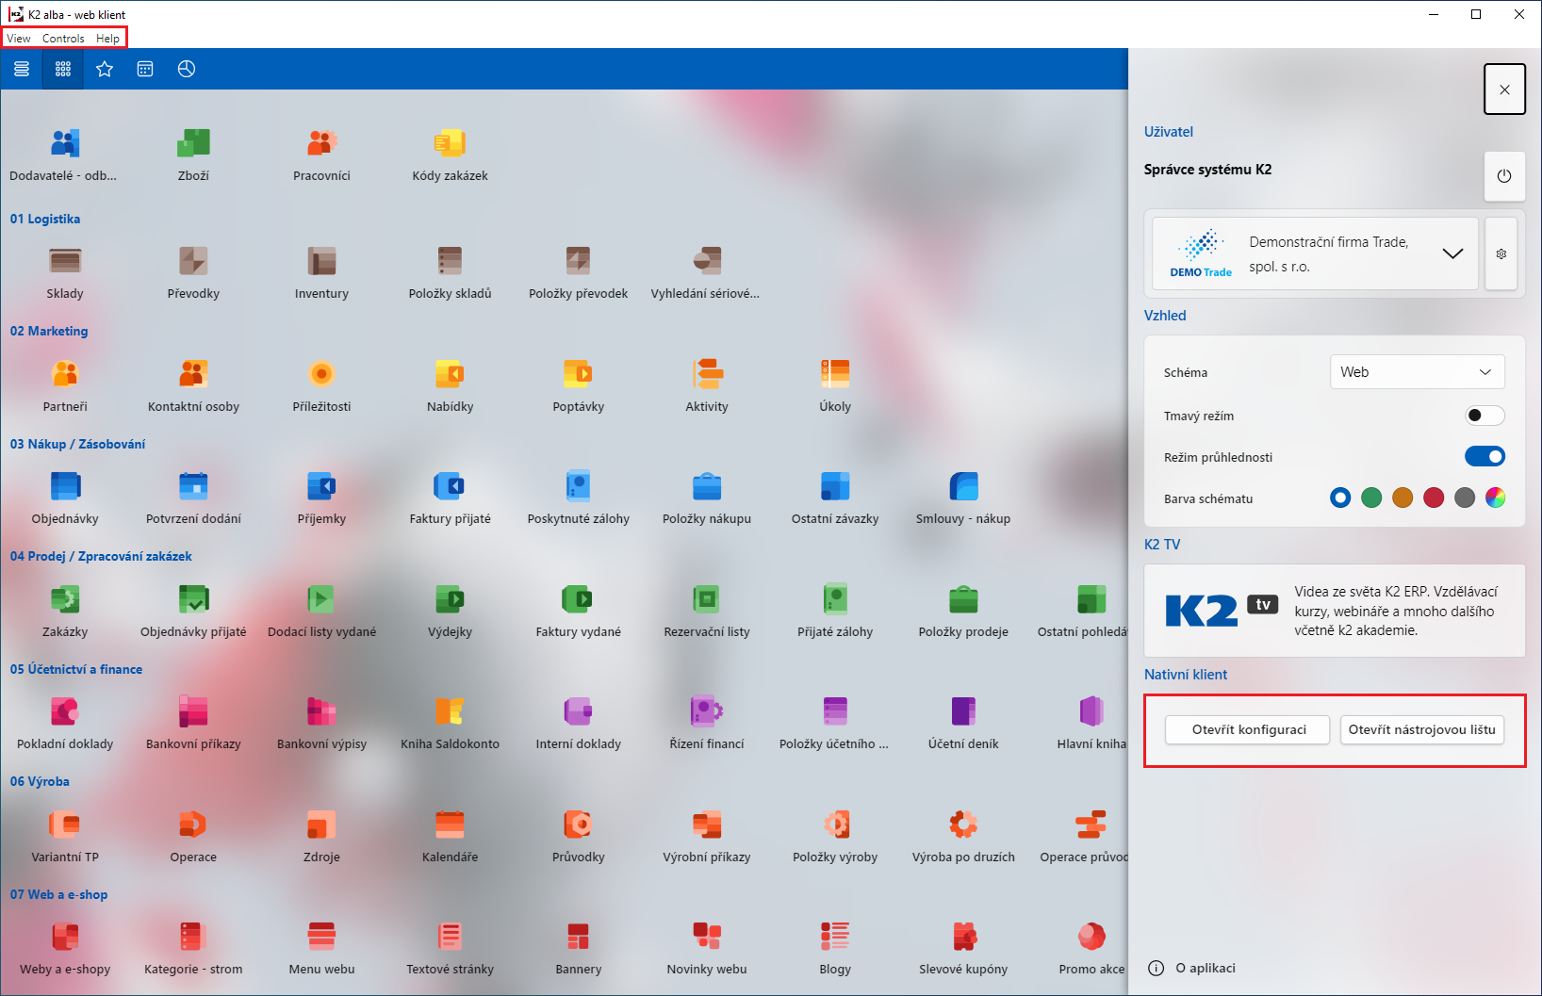Select the blue scheme color
The image size is (1542, 996).
(x=1340, y=498)
